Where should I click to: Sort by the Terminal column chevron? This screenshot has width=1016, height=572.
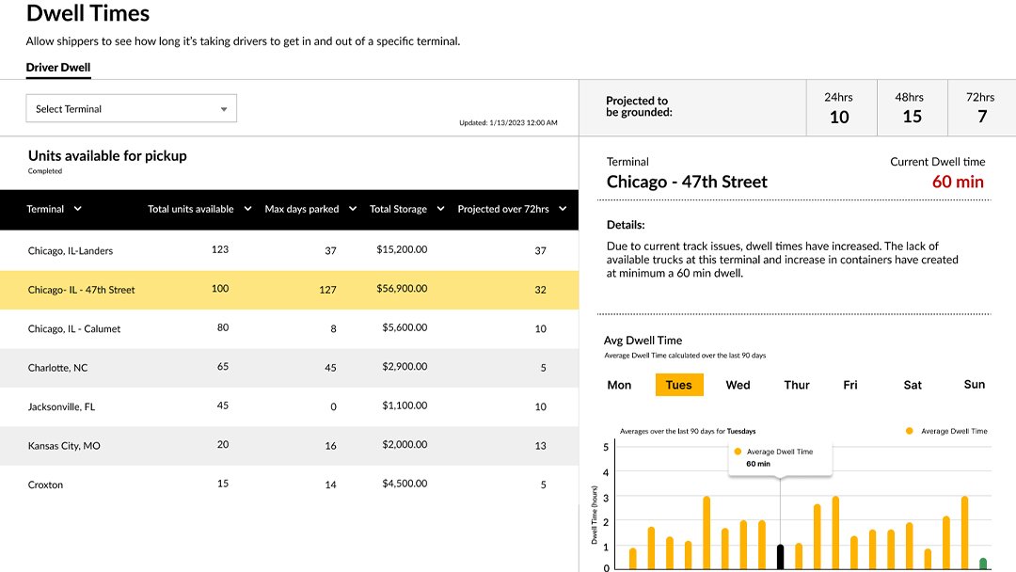77,209
